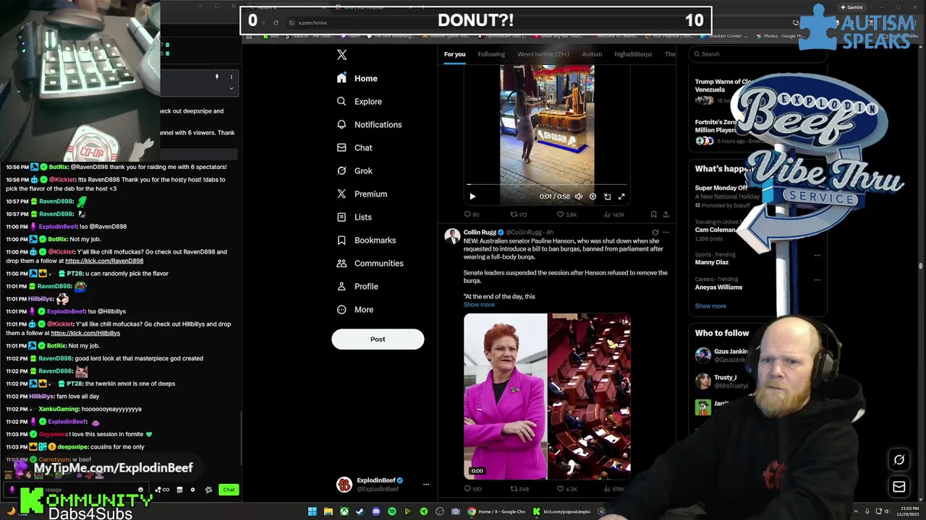The width and height of the screenshot is (926, 520).
Task: Click Chat send button in Kick chat
Action: [x=229, y=490]
